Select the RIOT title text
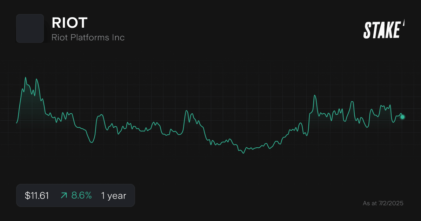The width and height of the screenshot is (421, 221). point(69,22)
